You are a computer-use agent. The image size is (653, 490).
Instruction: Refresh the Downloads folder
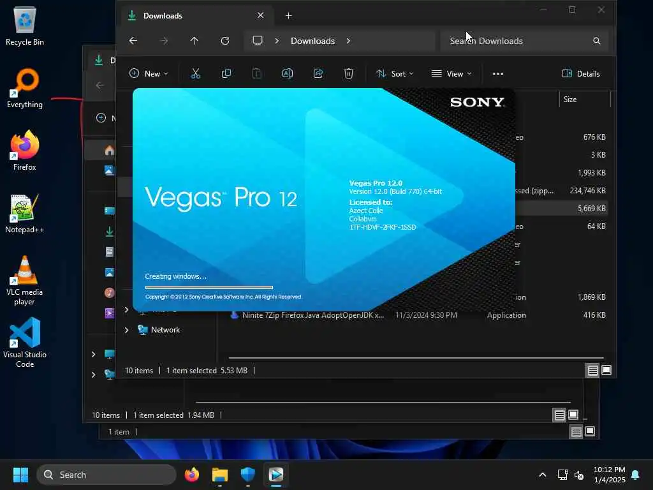point(225,41)
